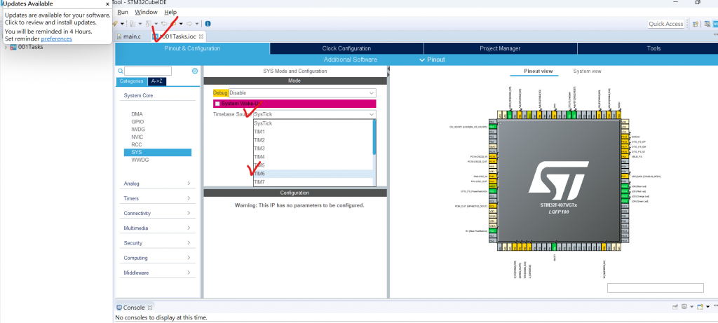This screenshot has width=718, height=323.
Task: Select the Pinout view tab
Action: click(x=538, y=71)
